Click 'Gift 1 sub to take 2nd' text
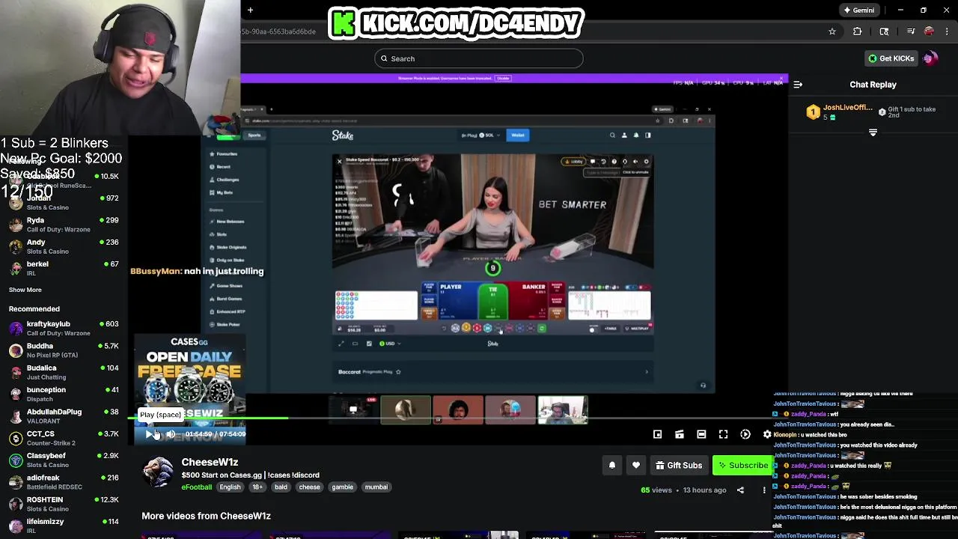958x539 pixels. click(912, 112)
